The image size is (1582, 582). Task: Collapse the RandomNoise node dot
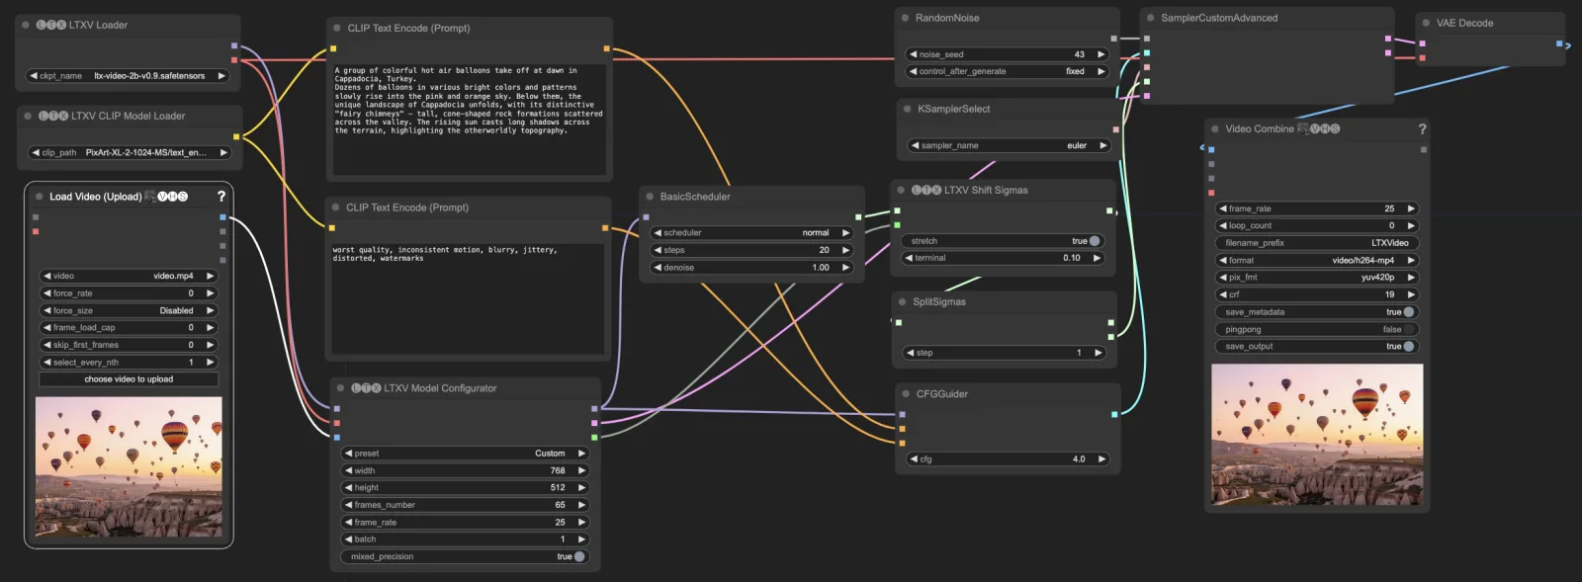tap(905, 18)
